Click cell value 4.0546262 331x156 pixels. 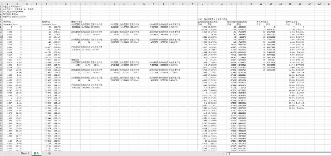click(x=95, y=88)
